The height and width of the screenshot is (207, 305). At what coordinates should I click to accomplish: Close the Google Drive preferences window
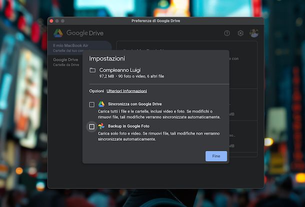click(x=52, y=21)
